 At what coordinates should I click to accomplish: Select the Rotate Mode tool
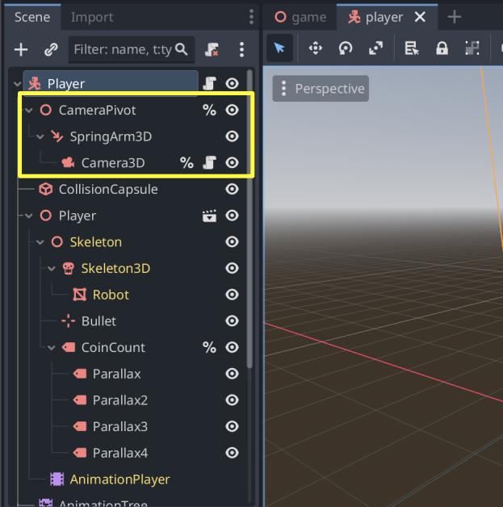click(346, 48)
